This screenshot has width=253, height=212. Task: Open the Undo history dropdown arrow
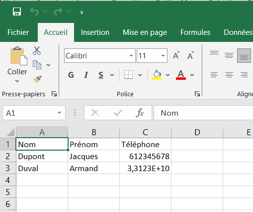click(45, 11)
